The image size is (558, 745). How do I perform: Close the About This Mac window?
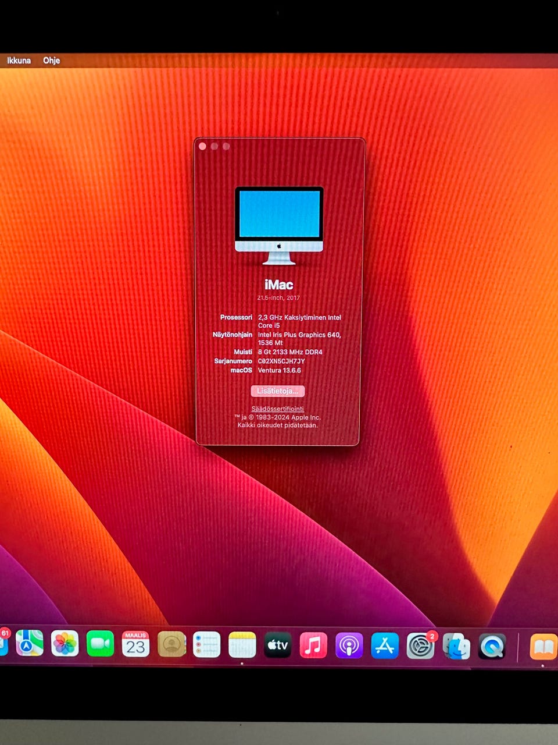(202, 146)
